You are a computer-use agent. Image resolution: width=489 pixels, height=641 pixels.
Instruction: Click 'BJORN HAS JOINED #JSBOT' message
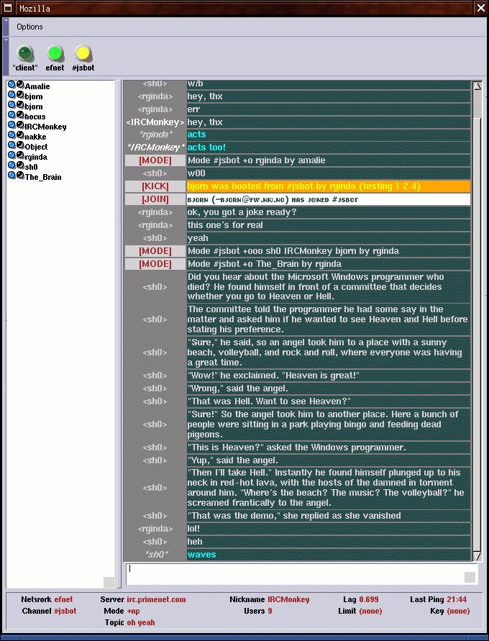point(329,199)
